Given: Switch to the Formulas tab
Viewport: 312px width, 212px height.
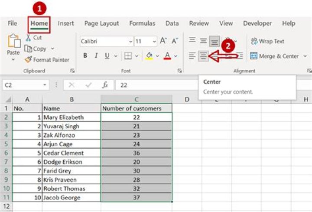Looking at the screenshot, I should click(x=142, y=23).
